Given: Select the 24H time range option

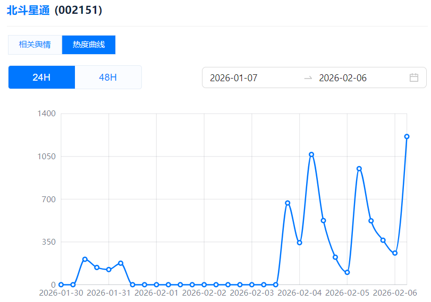Looking at the screenshot, I should point(41,77).
